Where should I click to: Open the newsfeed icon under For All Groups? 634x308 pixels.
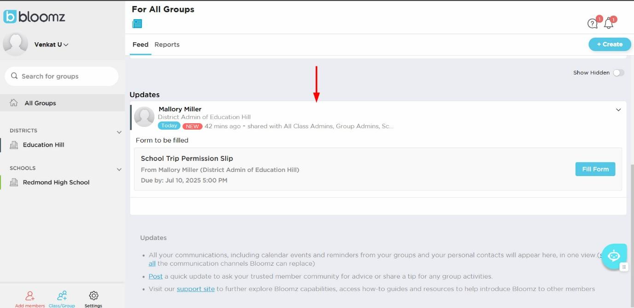137,23
